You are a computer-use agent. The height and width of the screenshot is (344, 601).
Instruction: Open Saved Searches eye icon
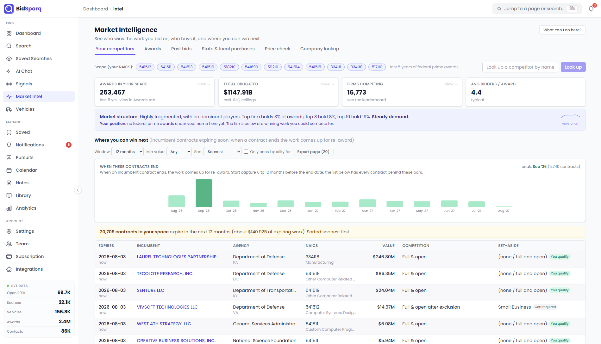9,58
